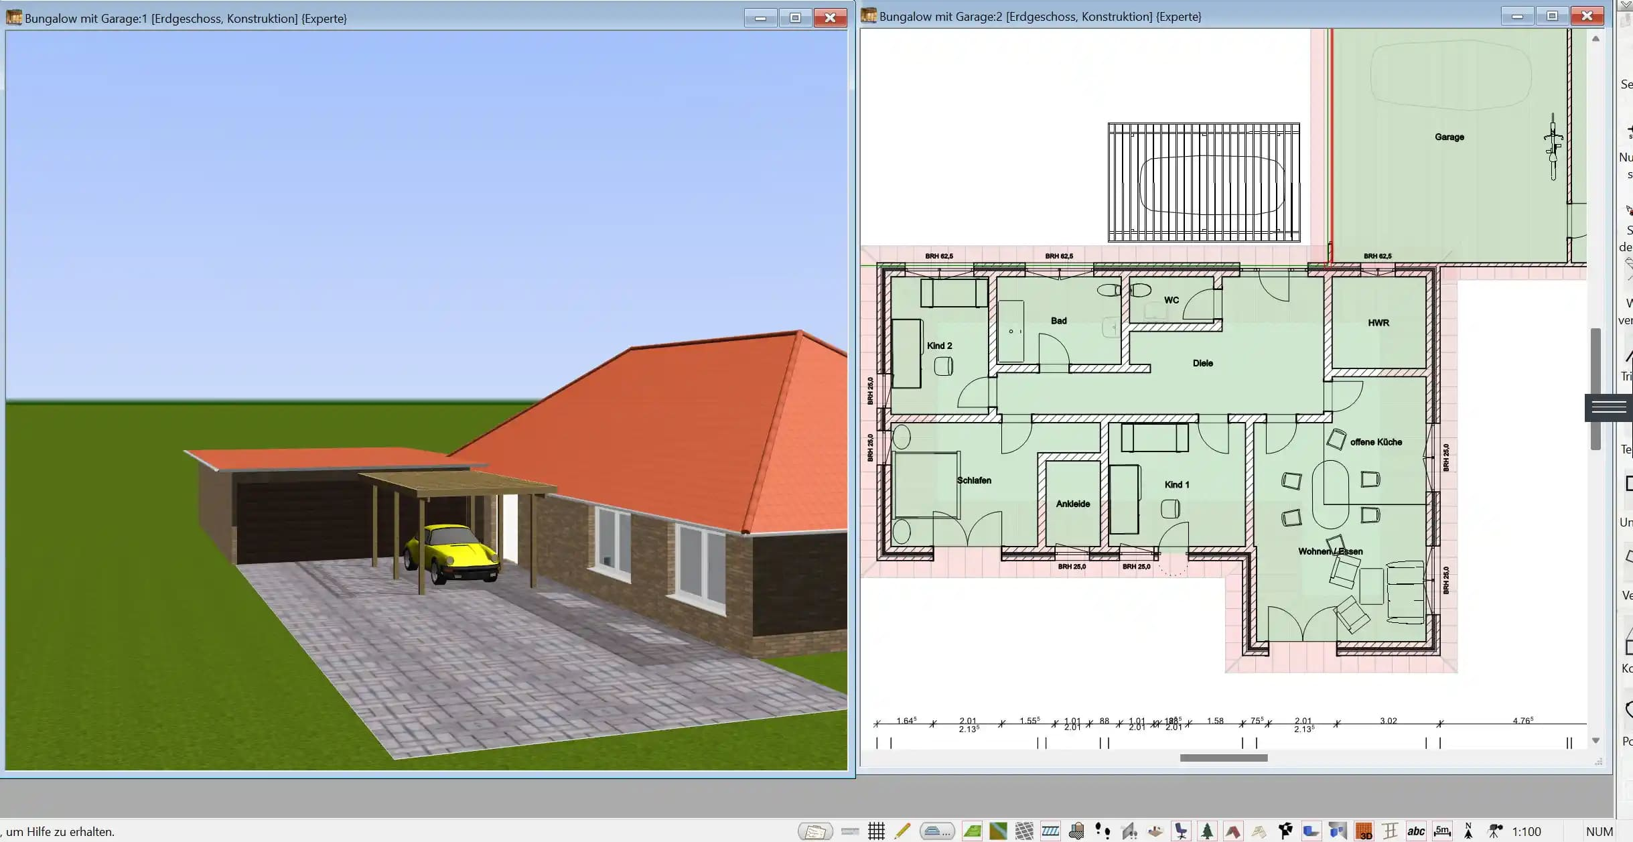Toggle the green tree plants icon

point(1207,831)
